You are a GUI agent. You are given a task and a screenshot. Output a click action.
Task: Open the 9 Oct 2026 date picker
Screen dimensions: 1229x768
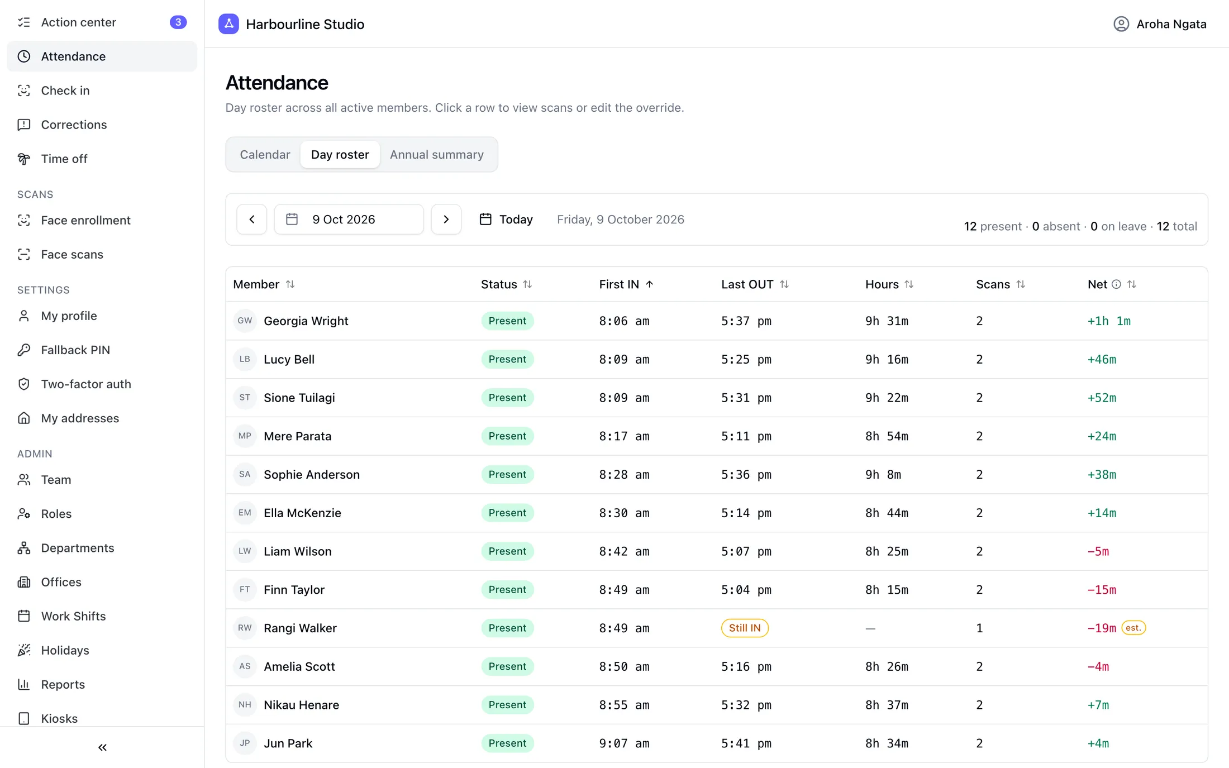point(349,220)
